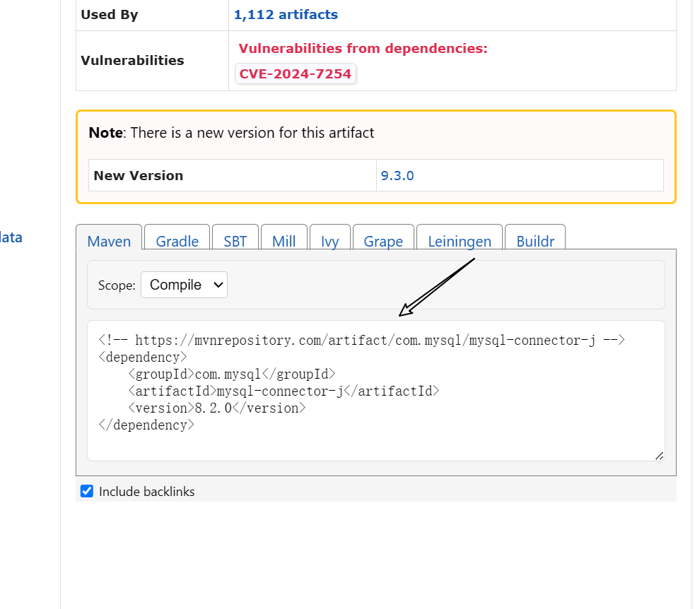Open the Scope Compile dropdown
695x609 pixels.
tap(184, 285)
